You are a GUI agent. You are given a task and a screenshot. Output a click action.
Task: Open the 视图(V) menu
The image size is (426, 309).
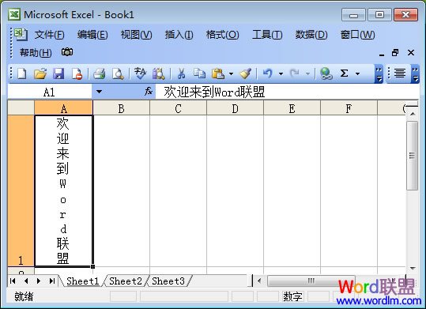(x=136, y=35)
